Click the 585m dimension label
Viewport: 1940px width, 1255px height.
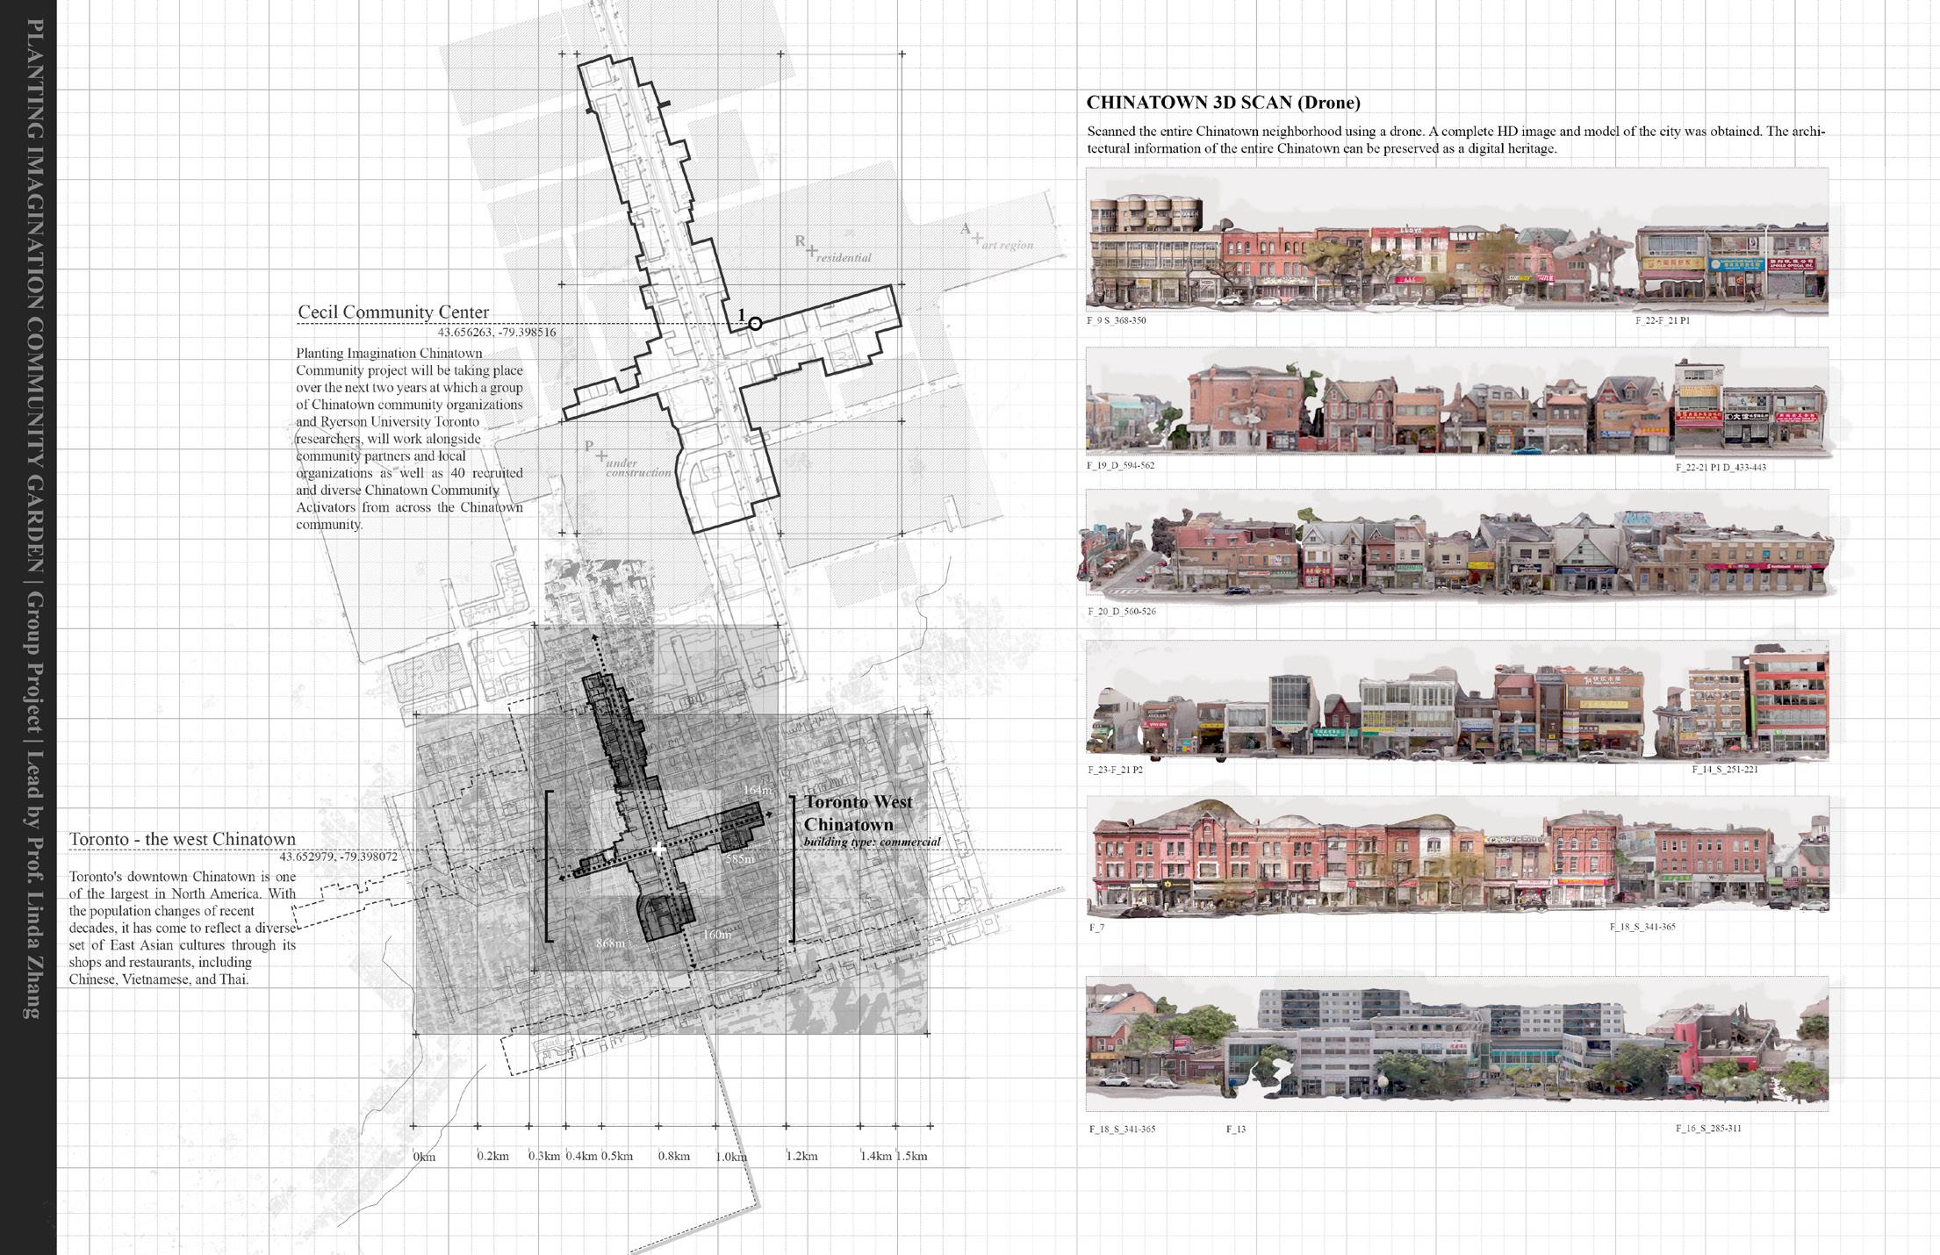(x=739, y=859)
